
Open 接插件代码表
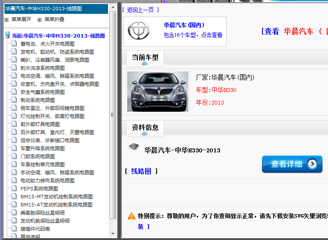coord(35,229)
